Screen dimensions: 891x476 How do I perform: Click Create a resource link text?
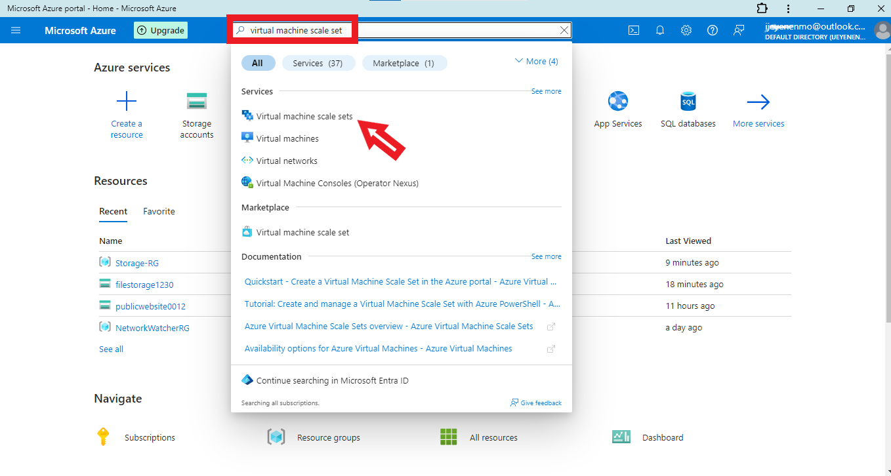127,129
